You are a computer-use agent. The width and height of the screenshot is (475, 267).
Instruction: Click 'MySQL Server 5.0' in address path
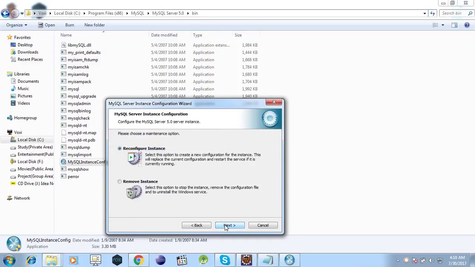(x=168, y=13)
